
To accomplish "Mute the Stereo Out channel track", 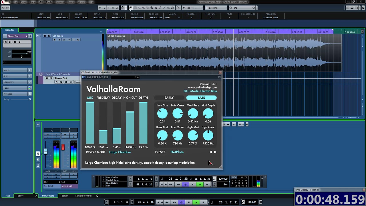I will pos(47,78).
